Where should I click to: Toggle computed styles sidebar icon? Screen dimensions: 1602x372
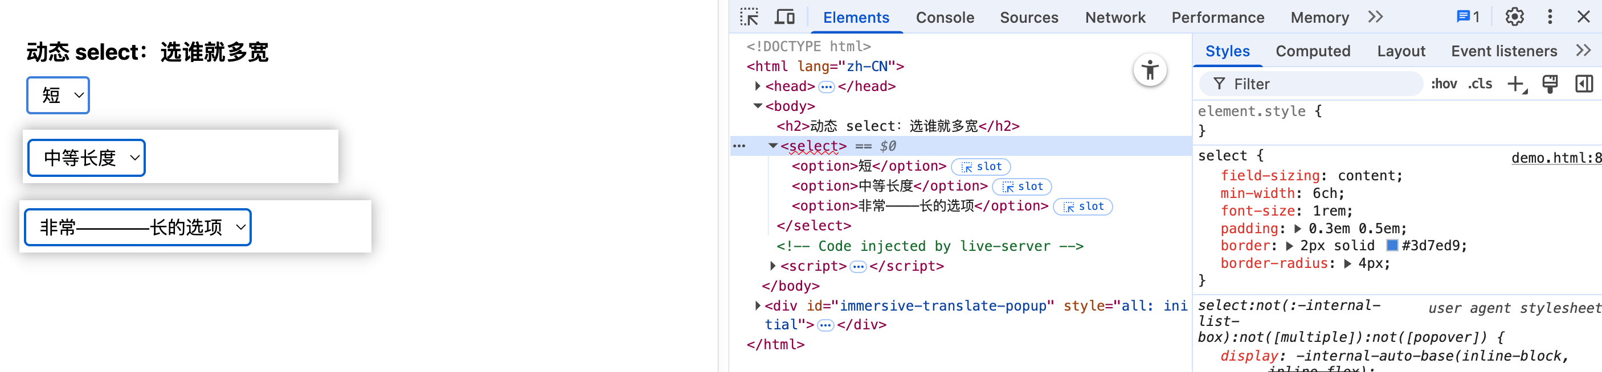pyautogui.click(x=1583, y=84)
